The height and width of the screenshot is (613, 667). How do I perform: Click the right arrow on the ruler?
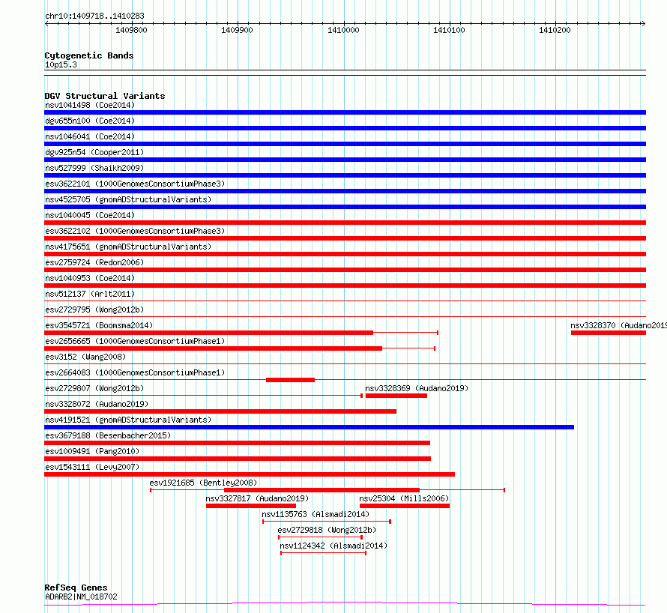(644, 24)
